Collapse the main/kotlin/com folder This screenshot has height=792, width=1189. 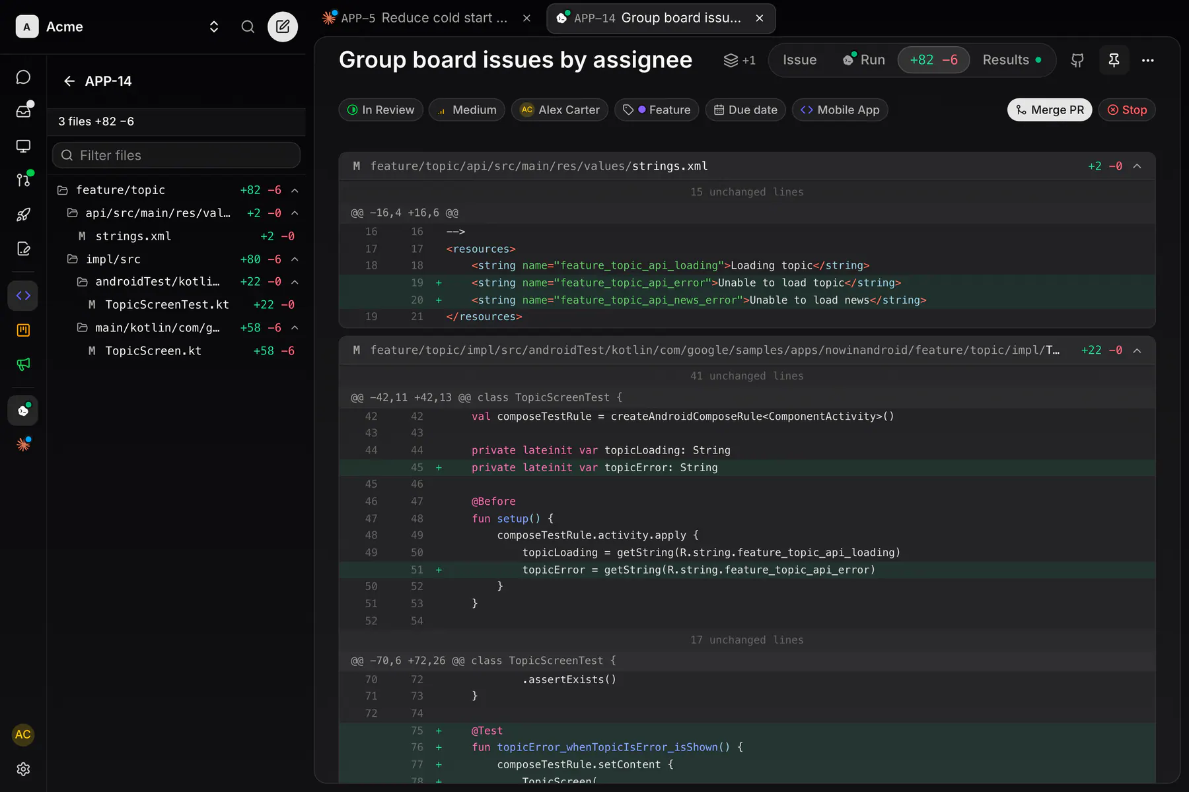[295, 328]
